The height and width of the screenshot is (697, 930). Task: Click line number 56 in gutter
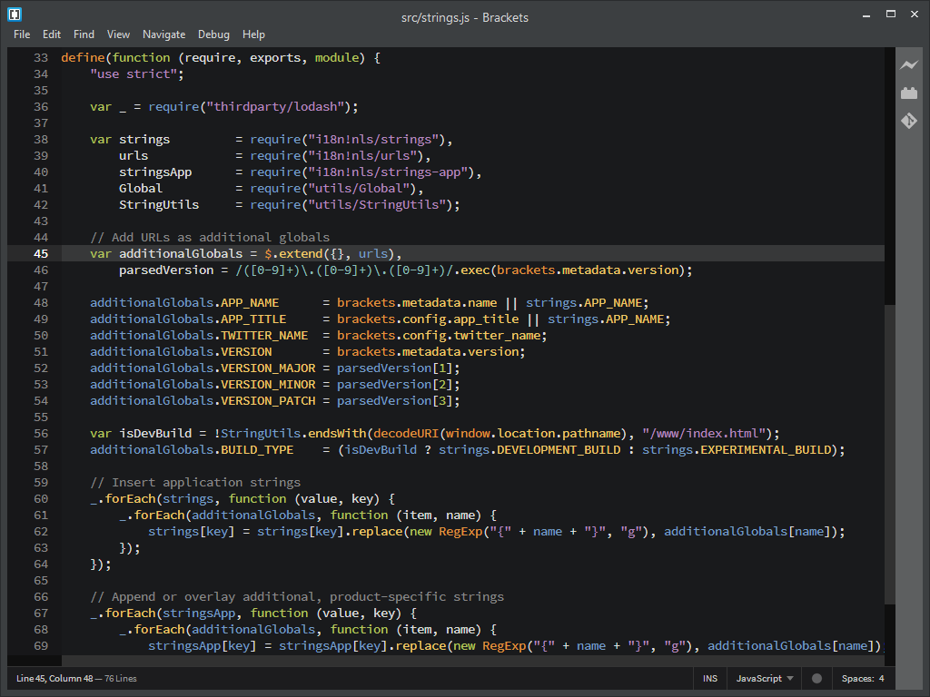point(40,433)
